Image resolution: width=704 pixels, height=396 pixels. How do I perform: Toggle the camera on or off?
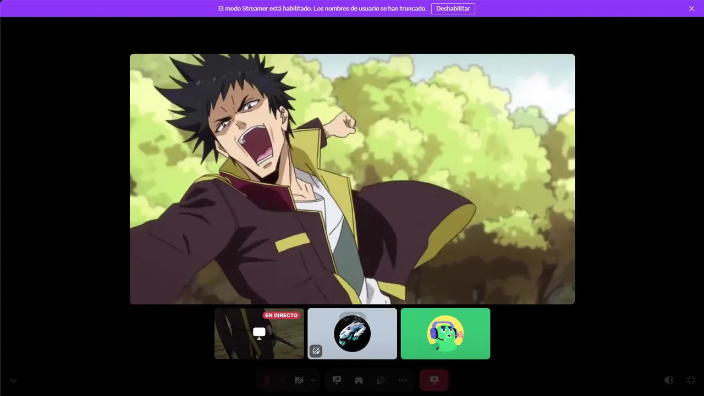299,380
